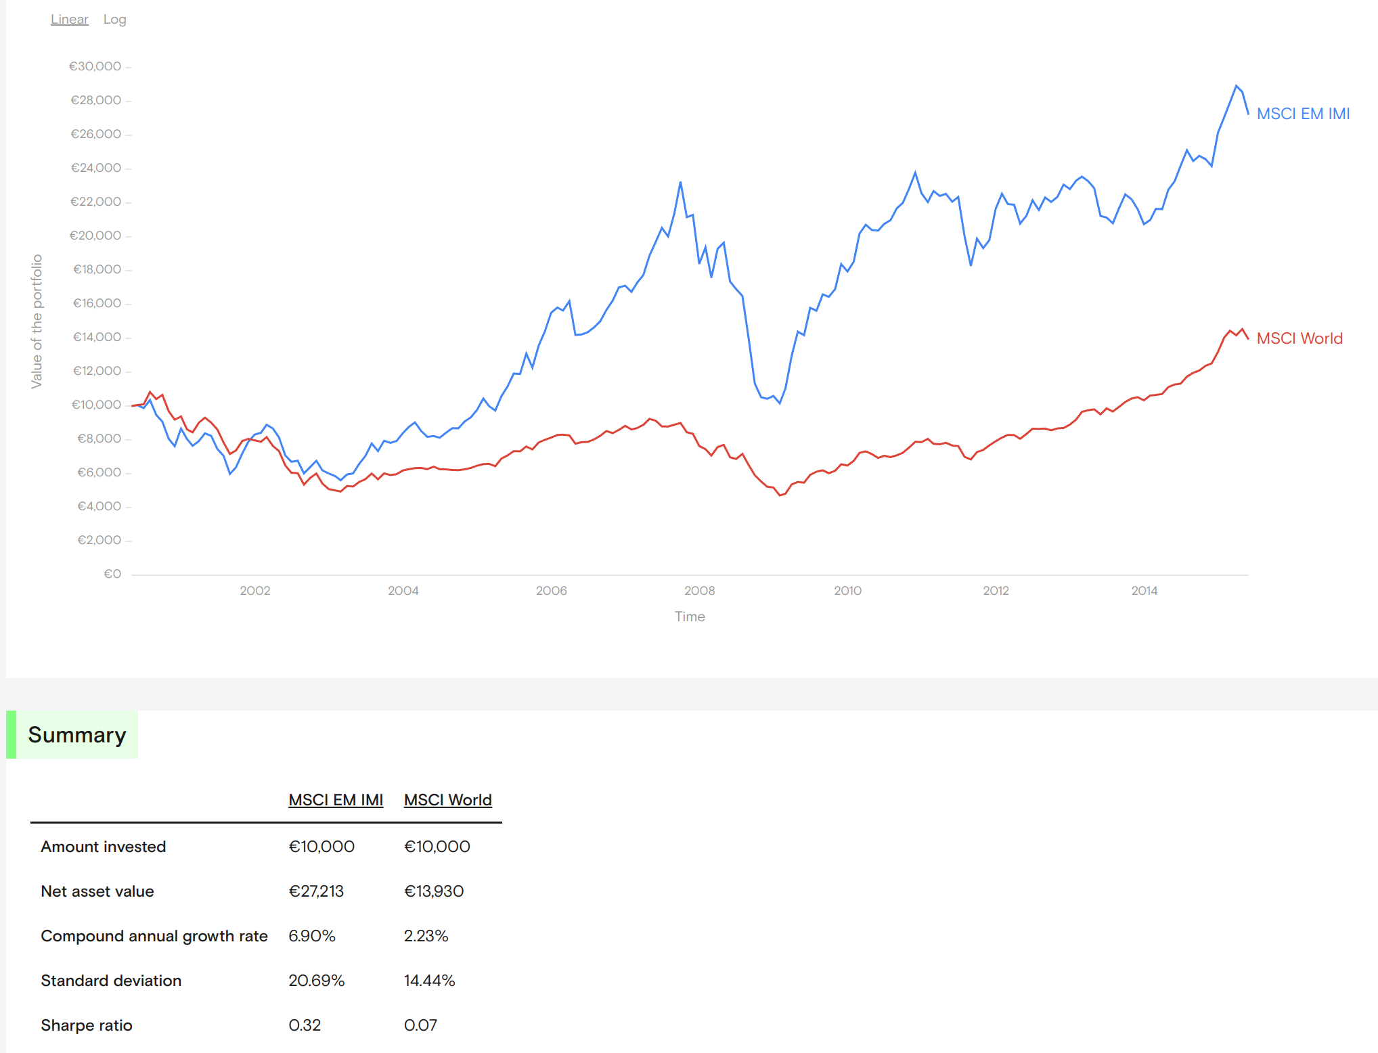Click the red MSCI World chart label
This screenshot has height=1053, width=1378.
(1299, 338)
